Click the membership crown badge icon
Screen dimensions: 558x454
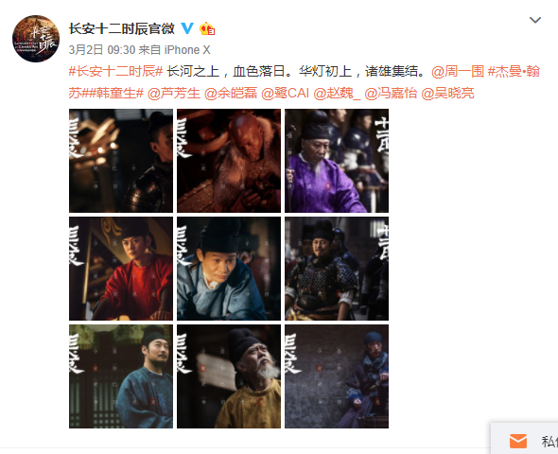coord(207,28)
